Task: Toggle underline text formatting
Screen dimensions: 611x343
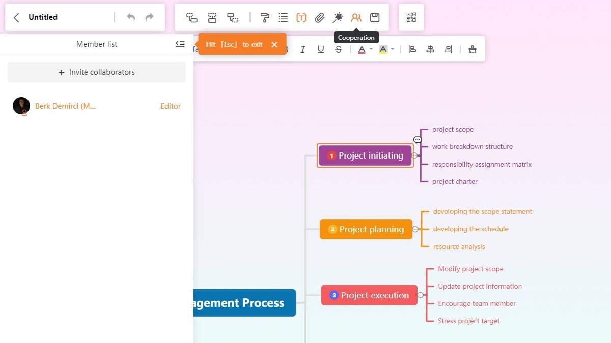Action: pos(321,49)
